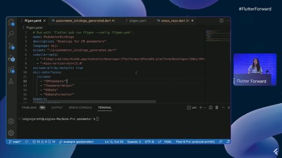This screenshot has width=282, height=158.
Task: Open notifications bell in status bar
Action: point(228,142)
